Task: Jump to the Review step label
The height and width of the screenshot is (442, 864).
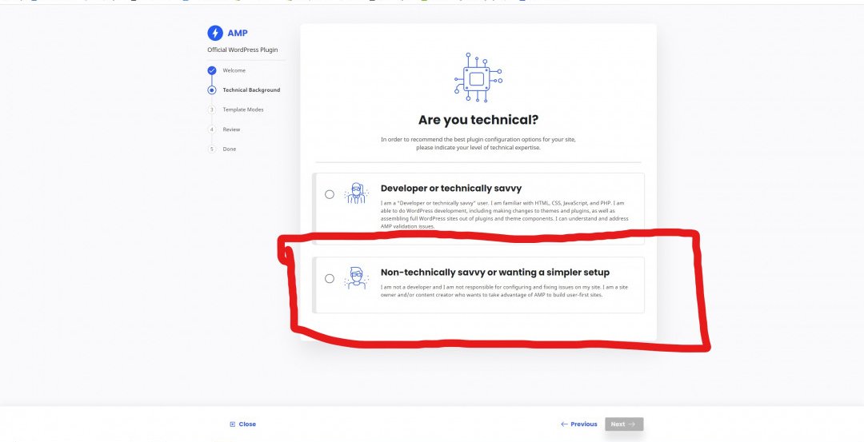Action: coord(231,129)
